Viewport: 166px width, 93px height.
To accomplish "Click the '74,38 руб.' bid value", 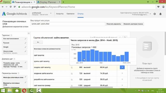I will 104,73.
